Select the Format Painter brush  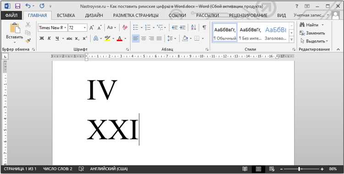tap(28, 41)
